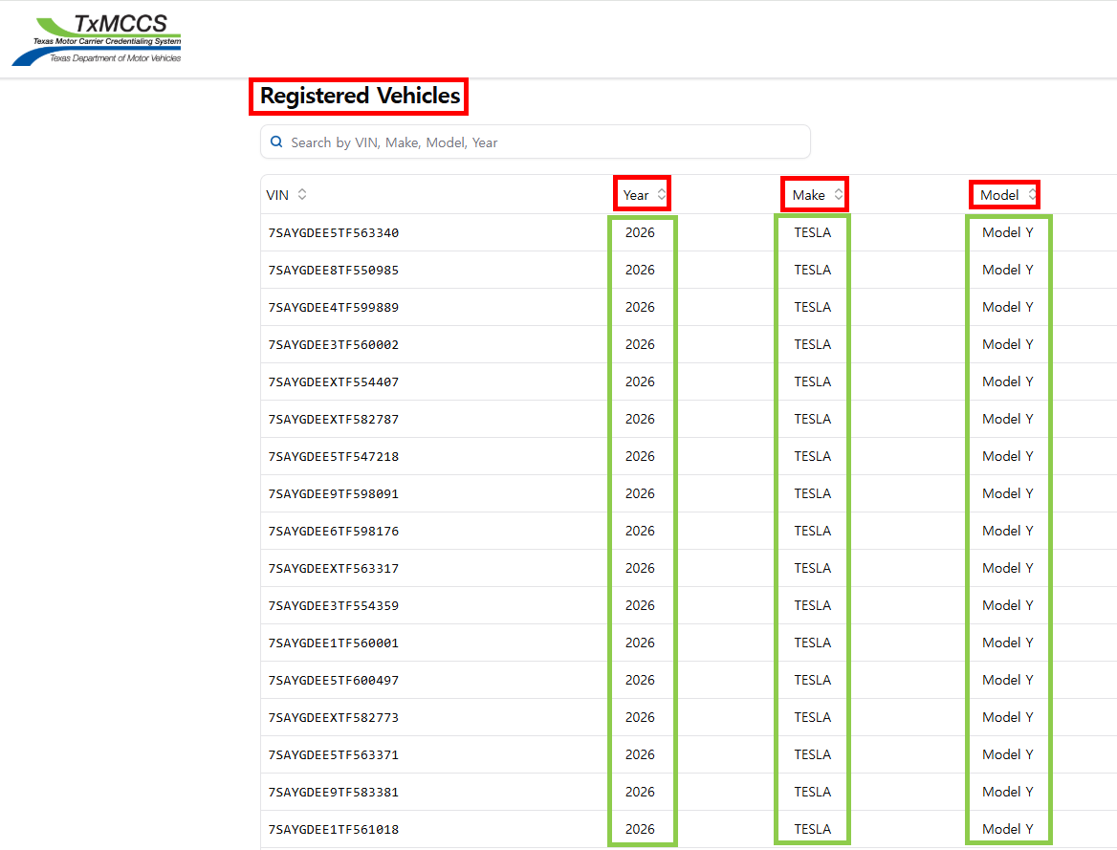The image size is (1117, 850).
Task: Select VIN 7SAYGDEE4TF599889
Action: coord(334,308)
